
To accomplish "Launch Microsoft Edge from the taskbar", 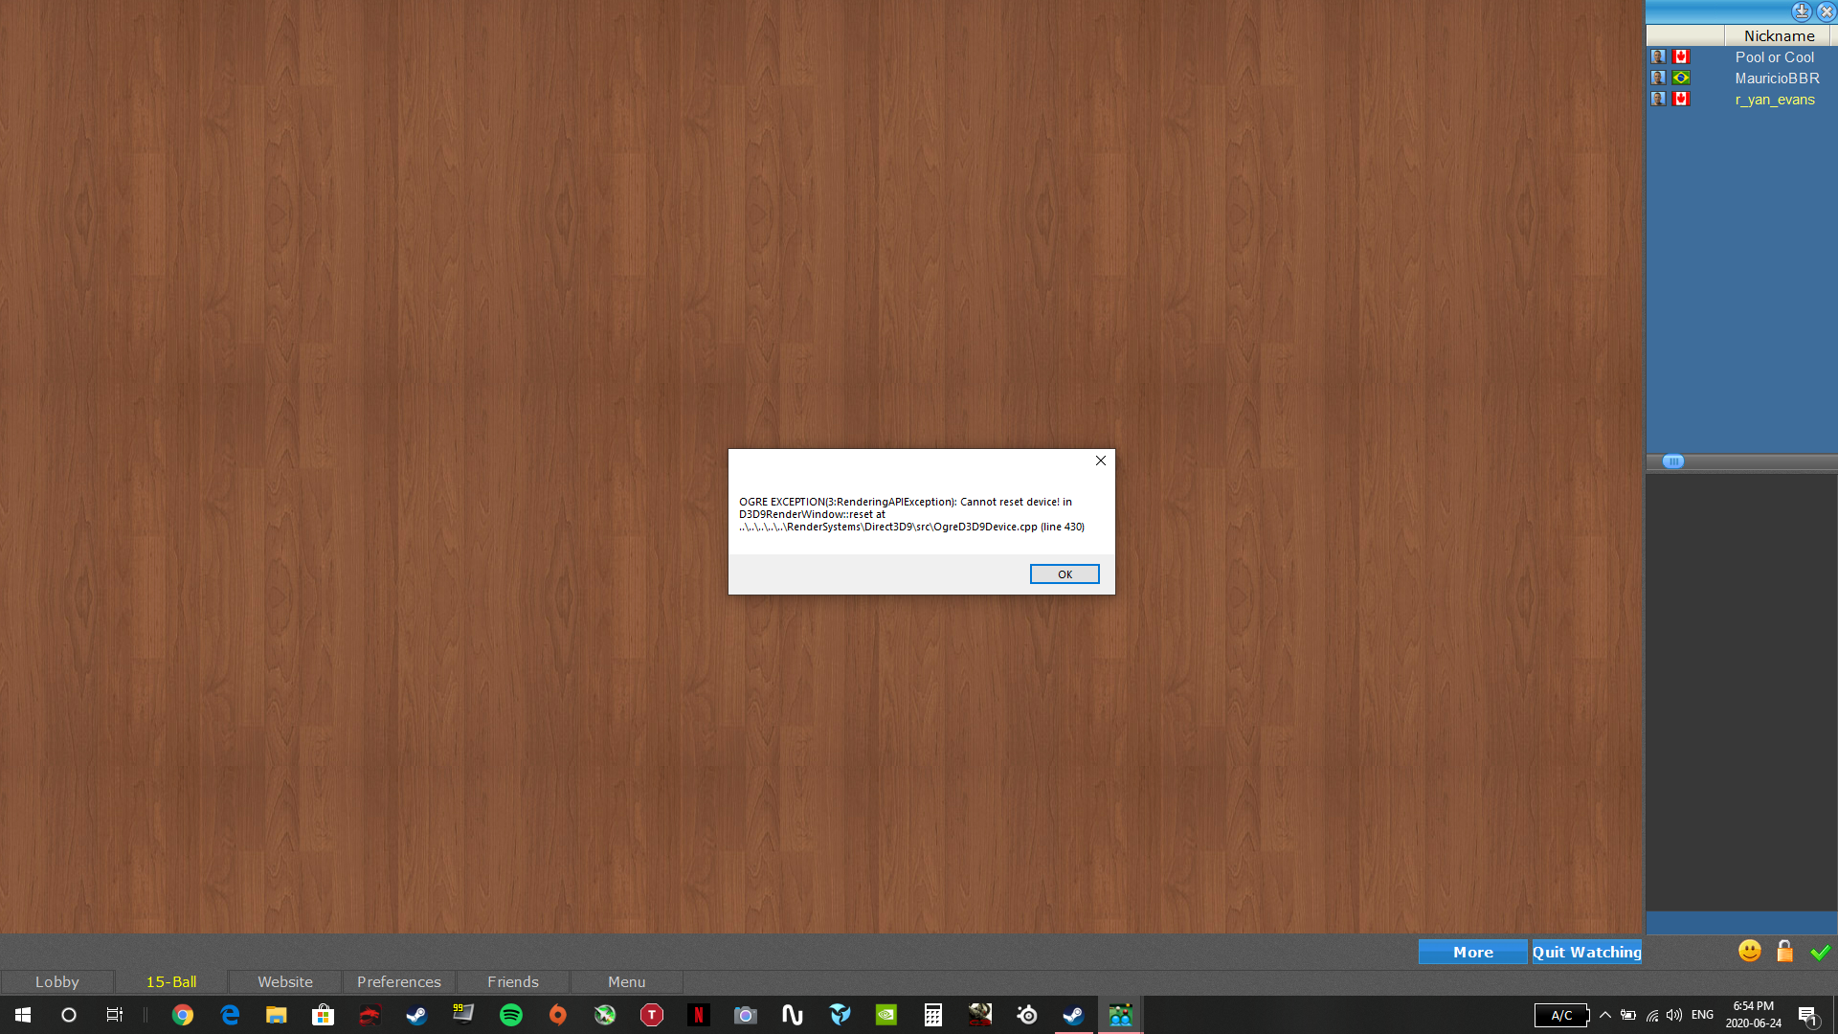I will pyautogui.click(x=230, y=1015).
